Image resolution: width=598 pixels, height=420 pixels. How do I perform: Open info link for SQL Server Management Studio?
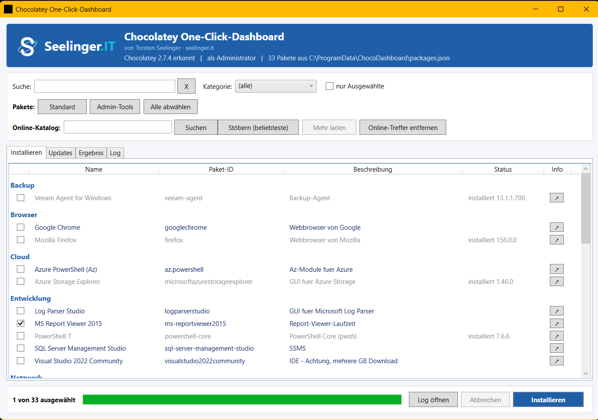pyautogui.click(x=557, y=348)
